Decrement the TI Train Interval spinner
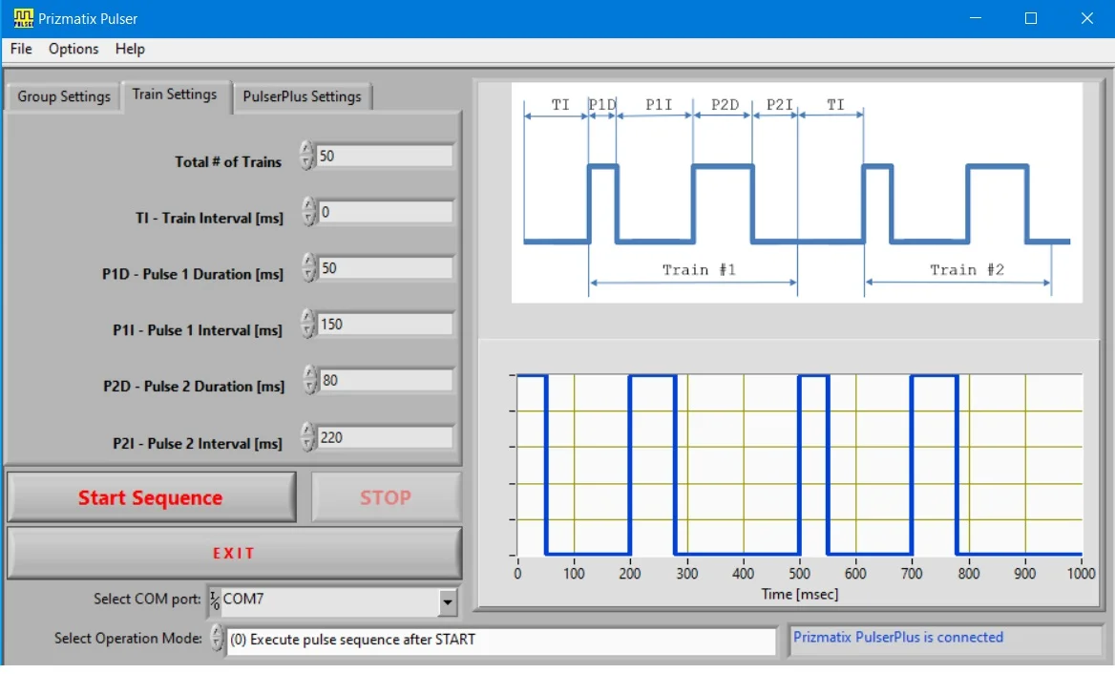Screen dimensions: 1115x674 click(x=308, y=218)
